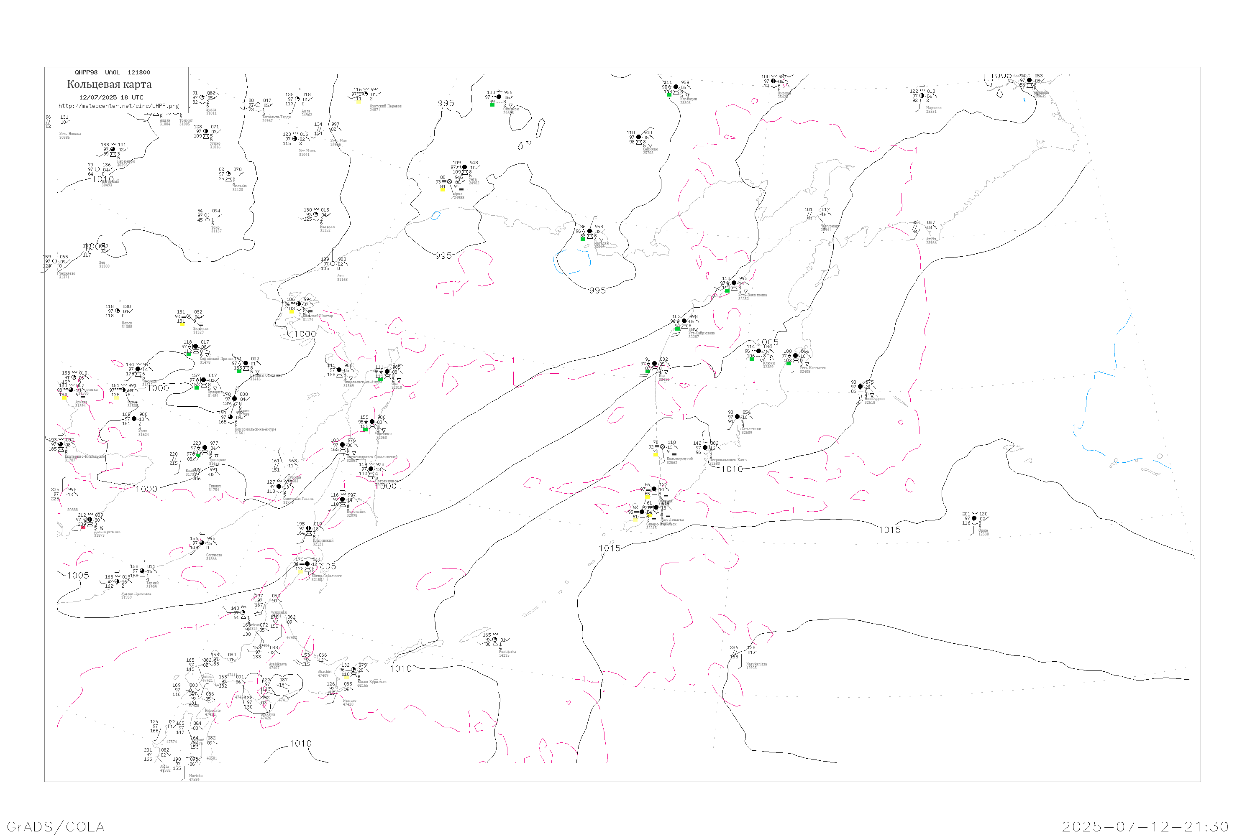Click the Магадан station filled circle
The image size is (1255, 836).
point(589,232)
